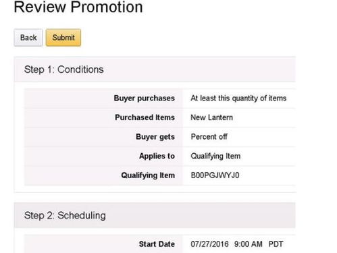Image resolution: width=337 pixels, height=253 pixels.
Task: Select the Step 2: Scheduling header
Action: 65,215
